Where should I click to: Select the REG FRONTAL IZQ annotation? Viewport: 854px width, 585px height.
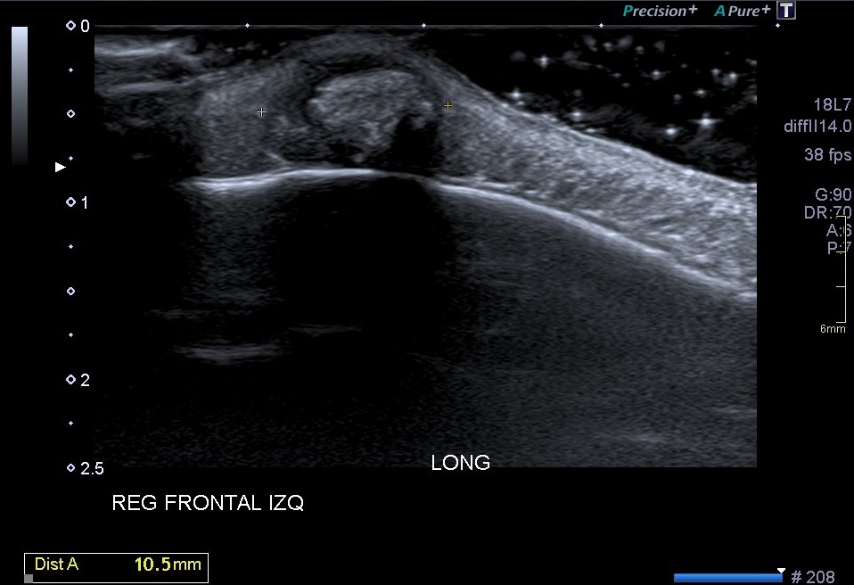(208, 504)
